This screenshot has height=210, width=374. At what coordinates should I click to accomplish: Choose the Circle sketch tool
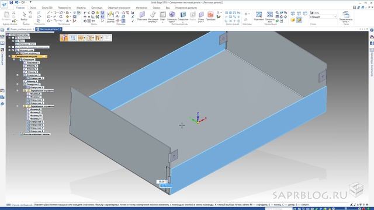click(49, 21)
